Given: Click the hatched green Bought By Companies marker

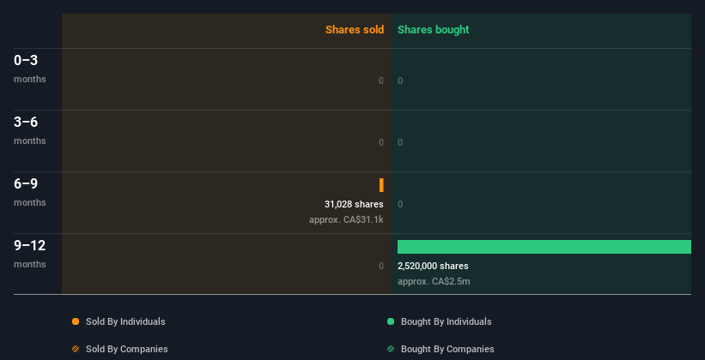Looking at the screenshot, I should coord(391,349).
